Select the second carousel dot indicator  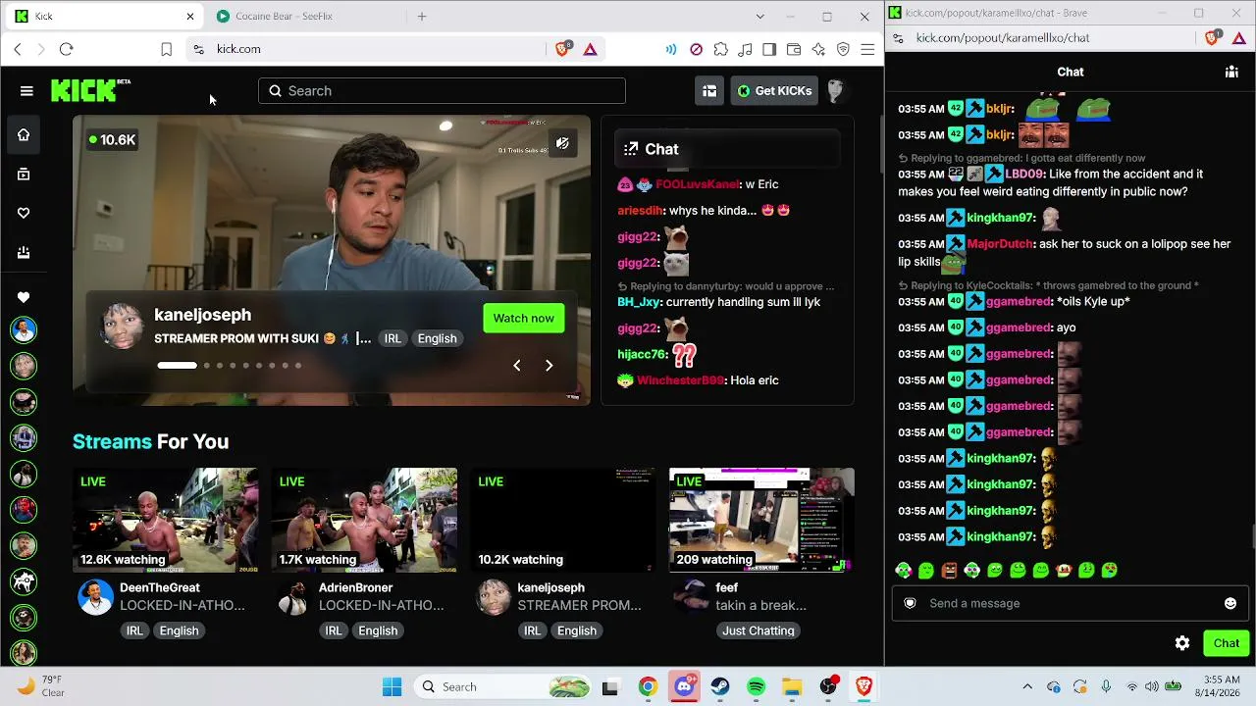(x=206, y=366)
